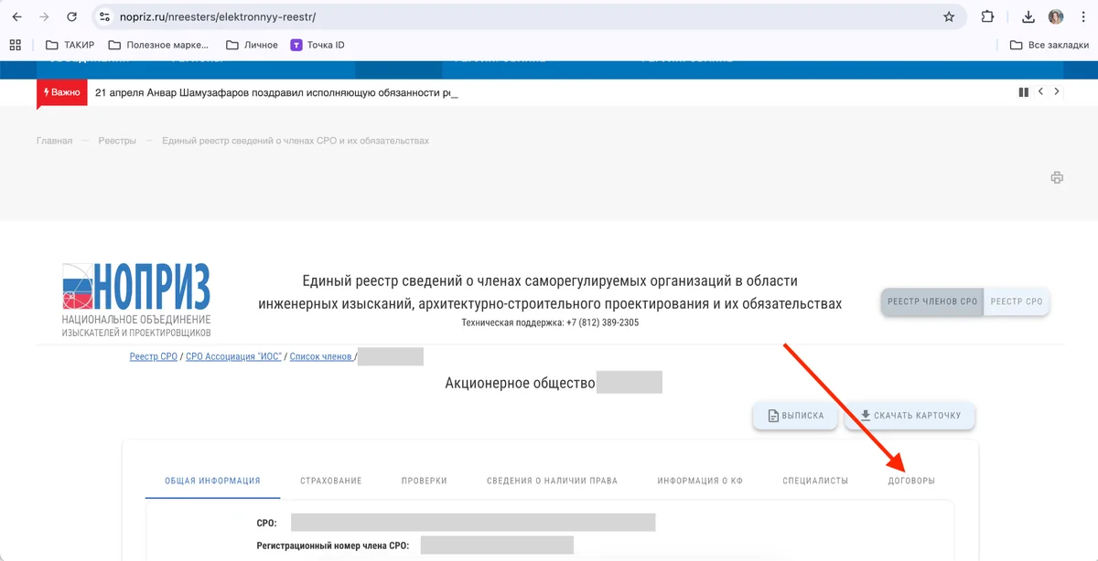The height and width of the screenshot is (561, 1098).
Task: Click the browser forward arrow
Action: (x=44, y=16)
